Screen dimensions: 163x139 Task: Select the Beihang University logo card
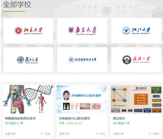click(82, 60)
